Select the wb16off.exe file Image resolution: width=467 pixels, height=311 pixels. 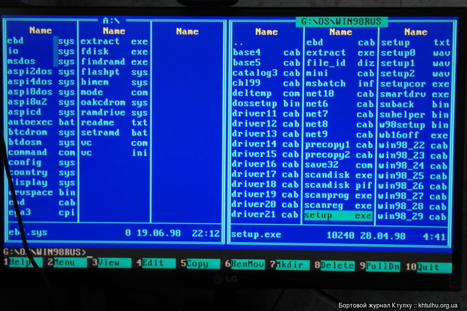(x=414, y=135)
